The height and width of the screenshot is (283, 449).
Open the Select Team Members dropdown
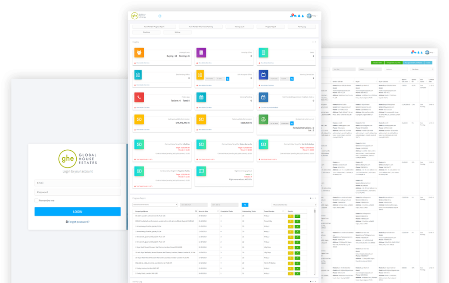point(155,205)
